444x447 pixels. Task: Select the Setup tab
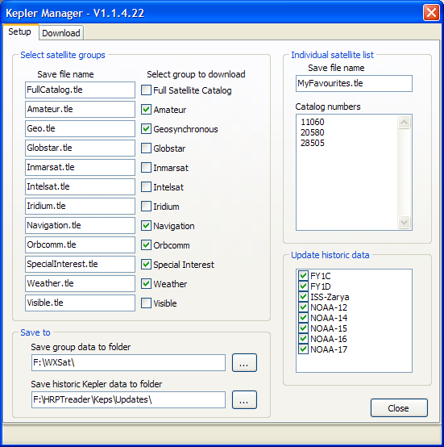pos(19,31)
